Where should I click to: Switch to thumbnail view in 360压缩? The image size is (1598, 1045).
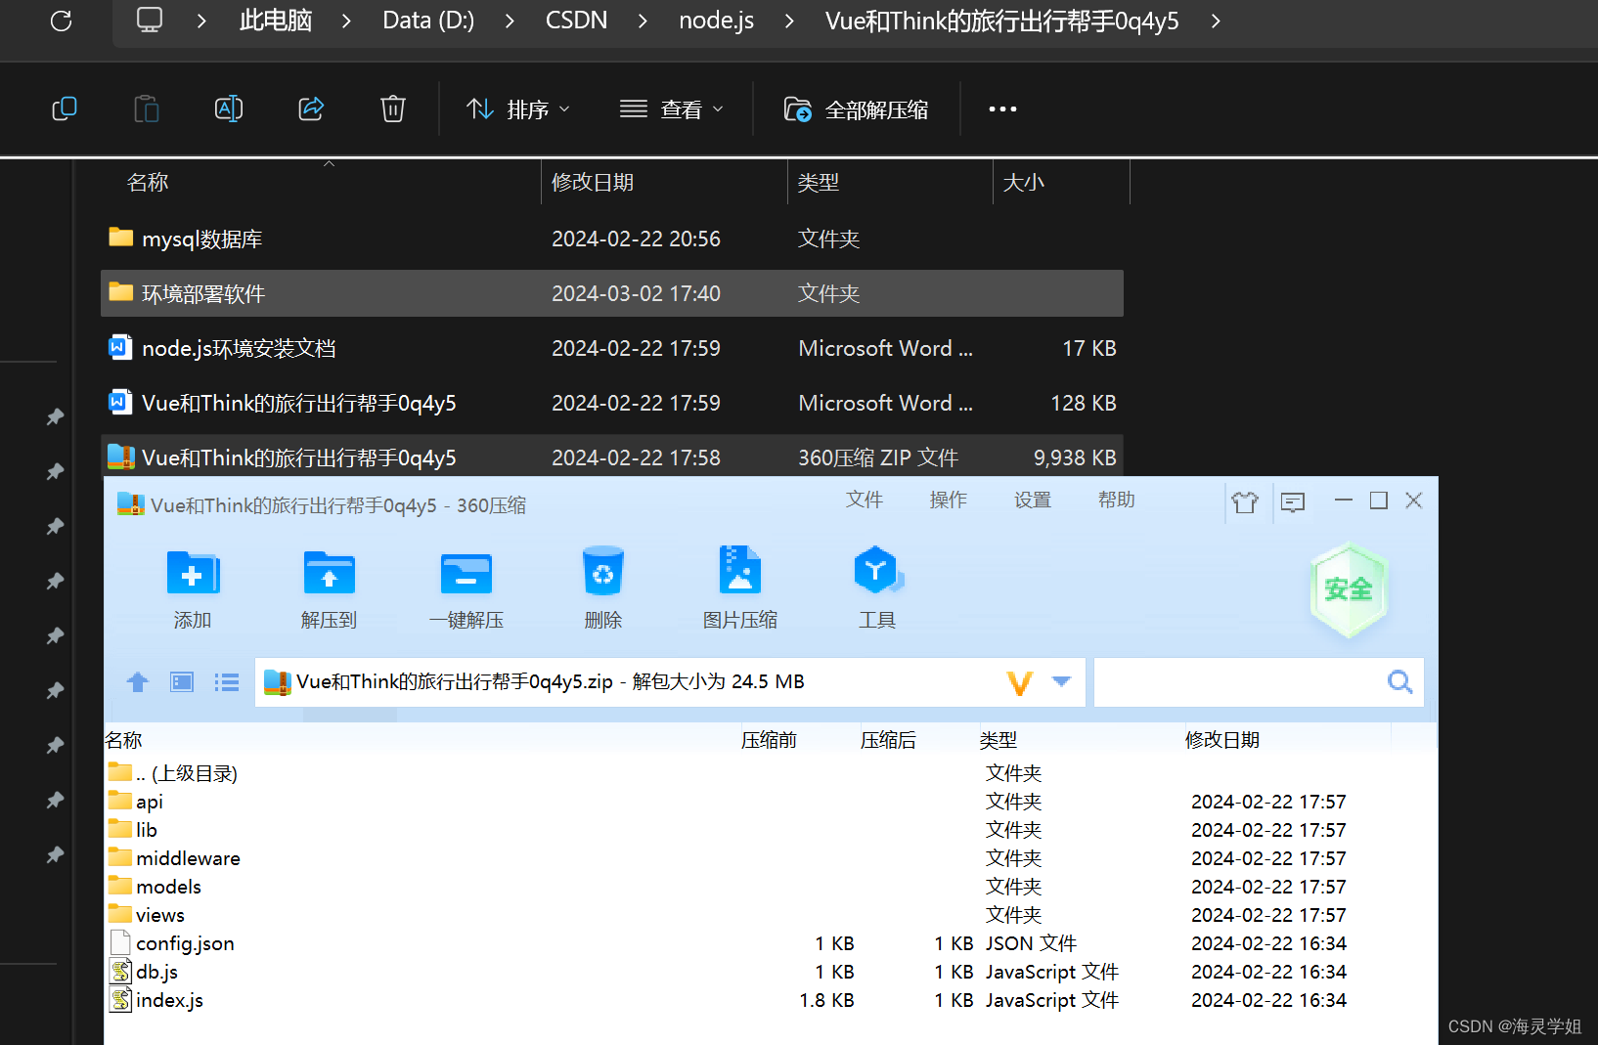(x=181, y=681)
